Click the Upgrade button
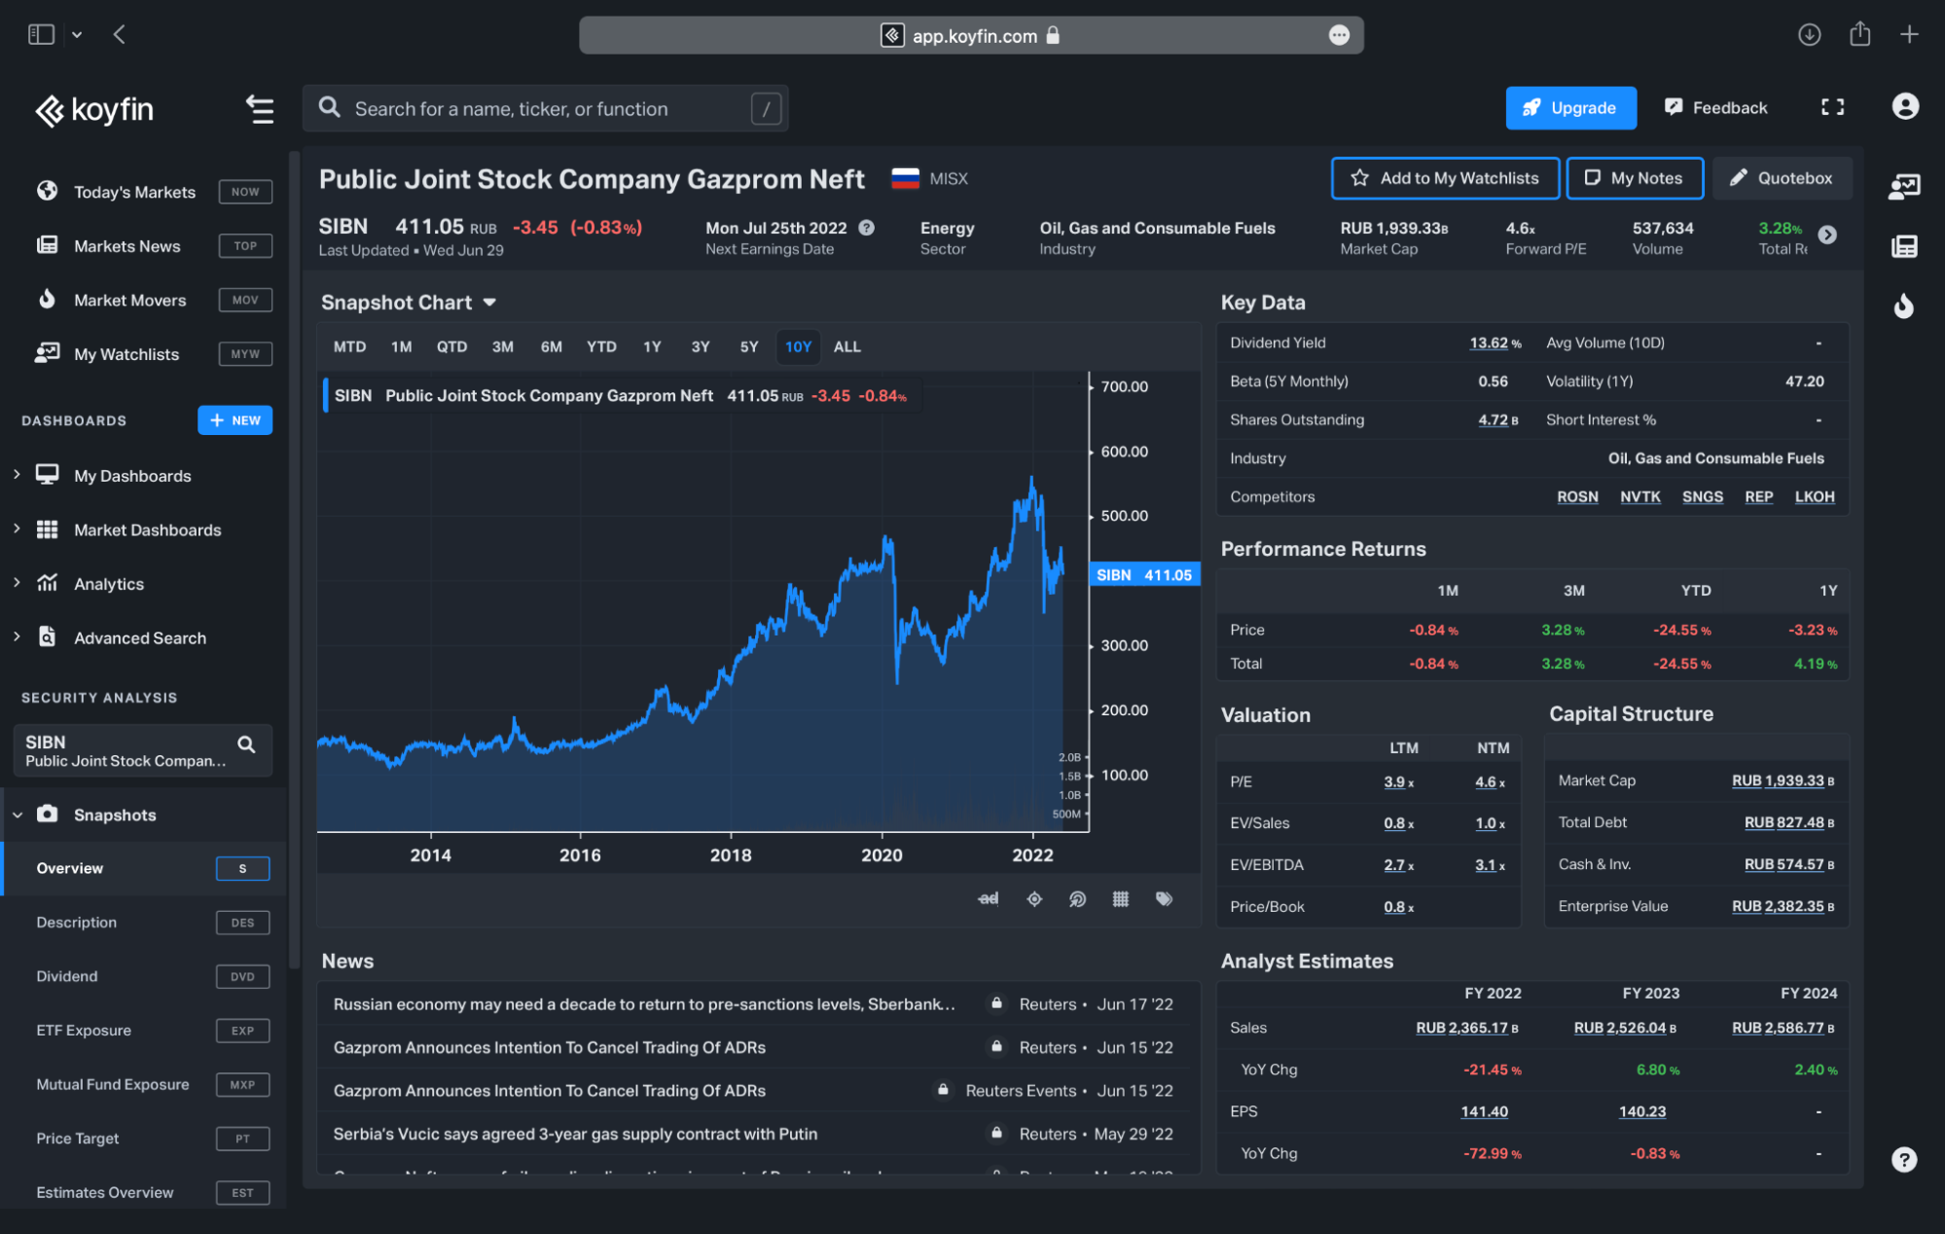The image size is (1945, 1234). point(1569,106)
